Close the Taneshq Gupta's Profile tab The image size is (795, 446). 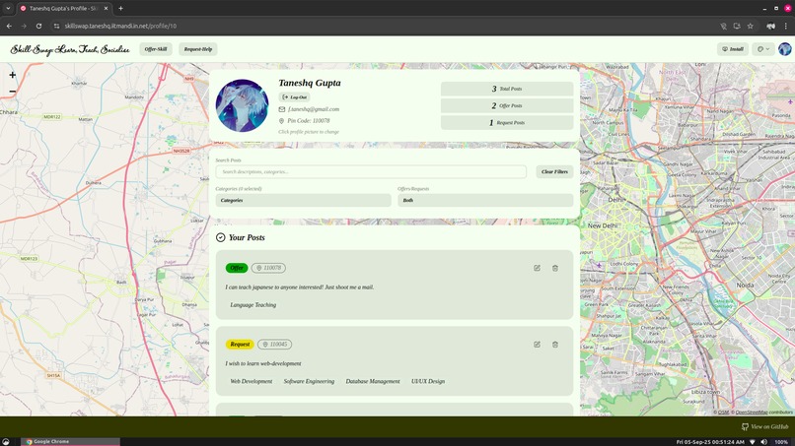(x=106, y=8)
